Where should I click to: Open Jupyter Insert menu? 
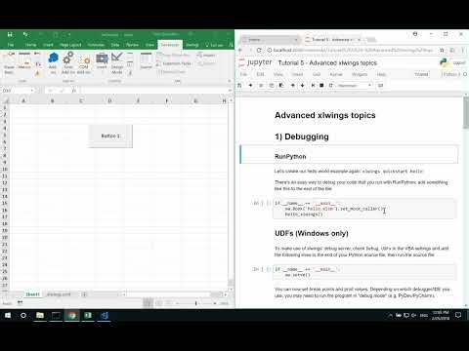(x=297, y=74)
